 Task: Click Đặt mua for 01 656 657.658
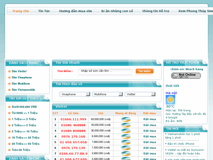pos(150,142)
